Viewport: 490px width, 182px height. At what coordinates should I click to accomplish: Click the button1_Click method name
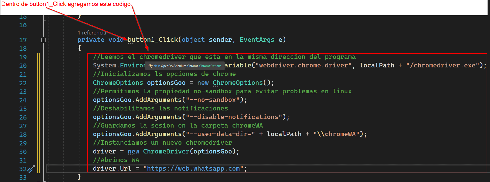(153, 40)
